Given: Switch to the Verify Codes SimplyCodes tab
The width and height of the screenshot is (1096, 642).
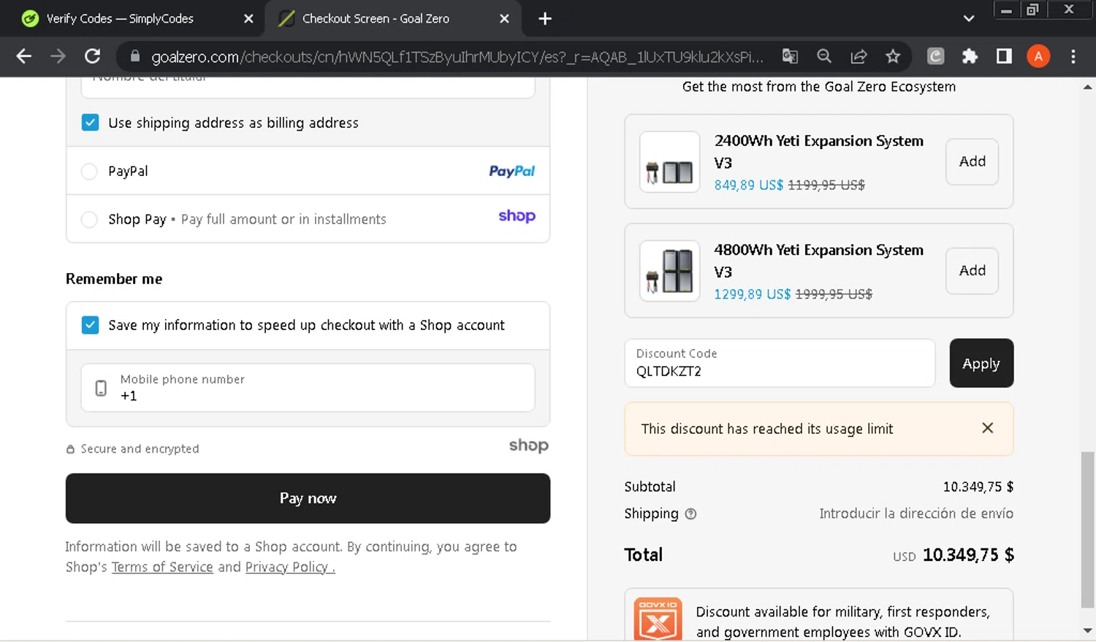Looking at the screenshot, I should [x=121, y=18].
